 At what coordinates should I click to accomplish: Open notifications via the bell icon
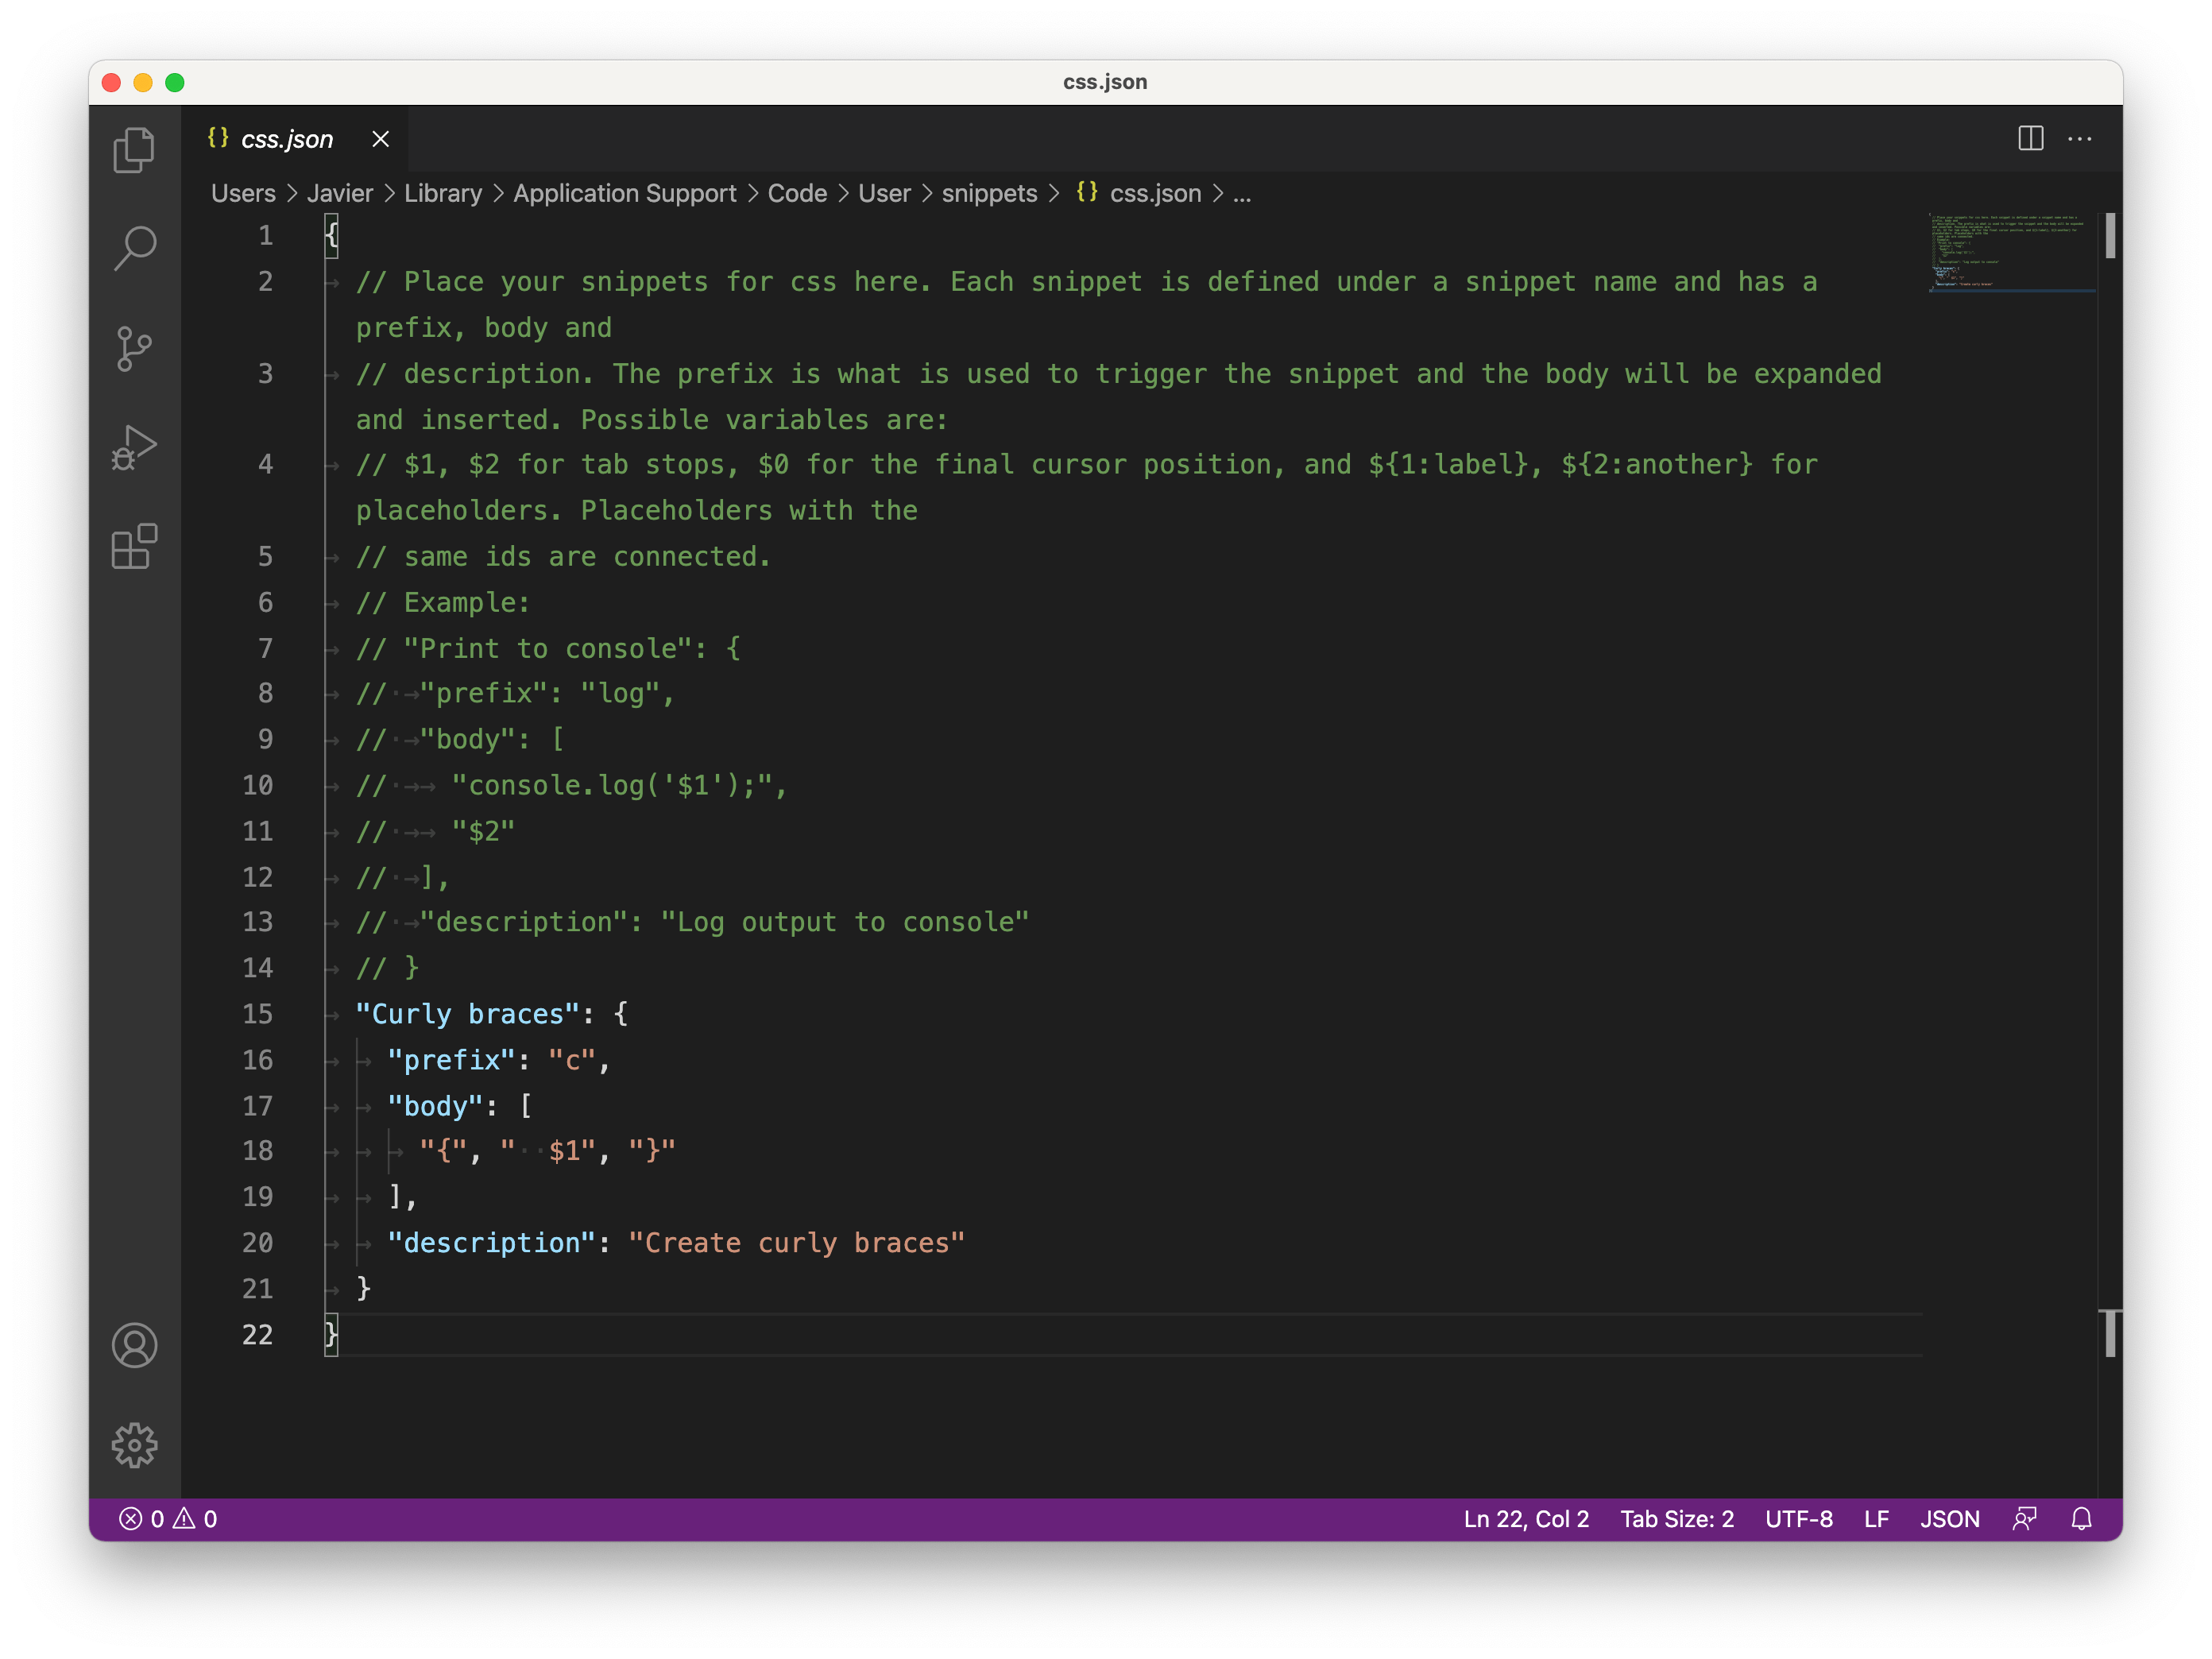pos(2082,1518)
